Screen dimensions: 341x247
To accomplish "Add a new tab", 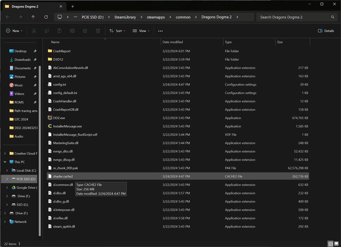I will coord(72,7).
